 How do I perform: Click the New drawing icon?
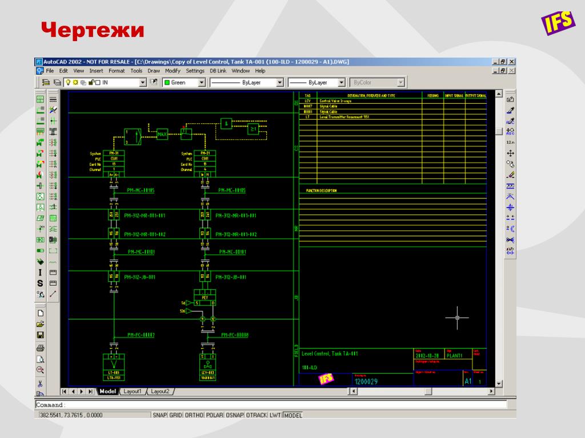(41, 313)
